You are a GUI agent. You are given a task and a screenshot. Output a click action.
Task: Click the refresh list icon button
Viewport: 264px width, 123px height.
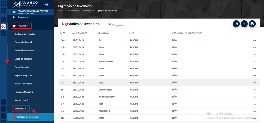pos(236,24)
